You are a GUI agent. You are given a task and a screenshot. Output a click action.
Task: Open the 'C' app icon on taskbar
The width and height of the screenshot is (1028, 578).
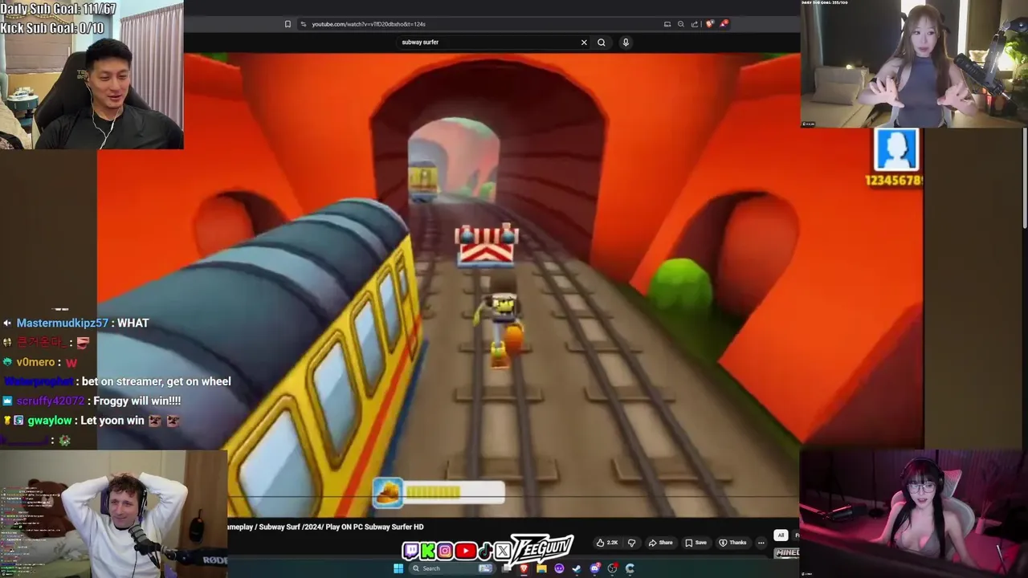630,568
